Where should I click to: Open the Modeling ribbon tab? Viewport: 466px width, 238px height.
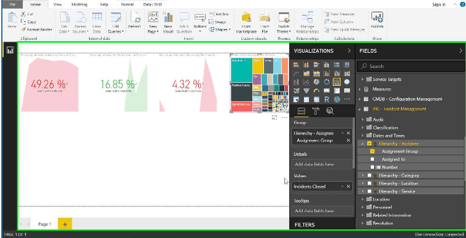[x=79, y=4]
